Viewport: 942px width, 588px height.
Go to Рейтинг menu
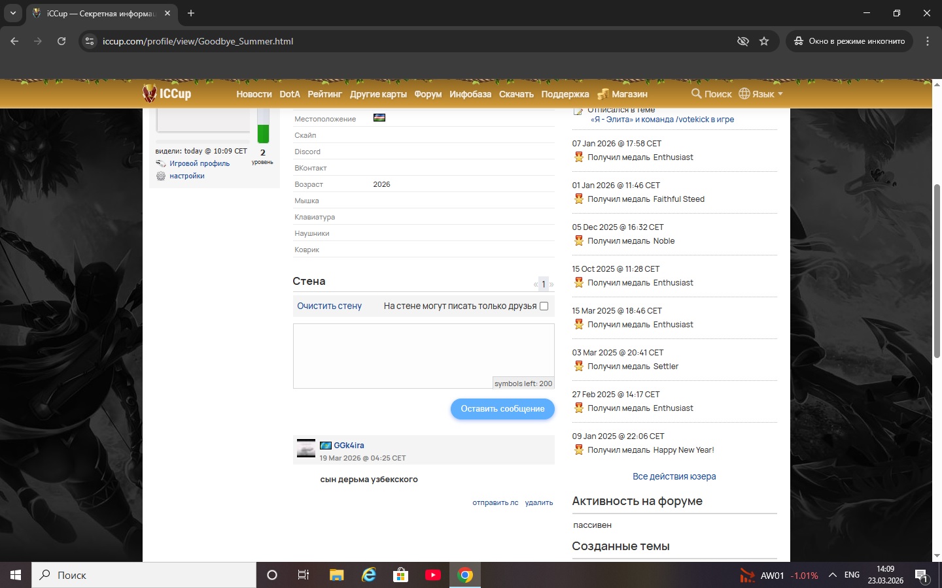pyautogui.click(x=325, y=94)
